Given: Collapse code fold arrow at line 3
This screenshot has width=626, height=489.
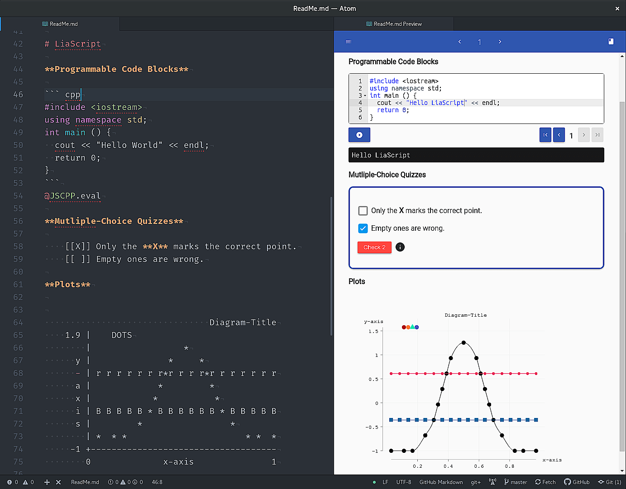Looking at the screenshot, I should [x=365, y=95].
